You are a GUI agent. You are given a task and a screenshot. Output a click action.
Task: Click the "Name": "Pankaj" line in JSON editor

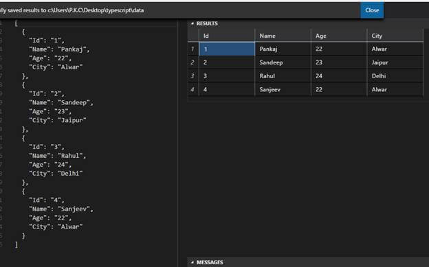(59, 49)
